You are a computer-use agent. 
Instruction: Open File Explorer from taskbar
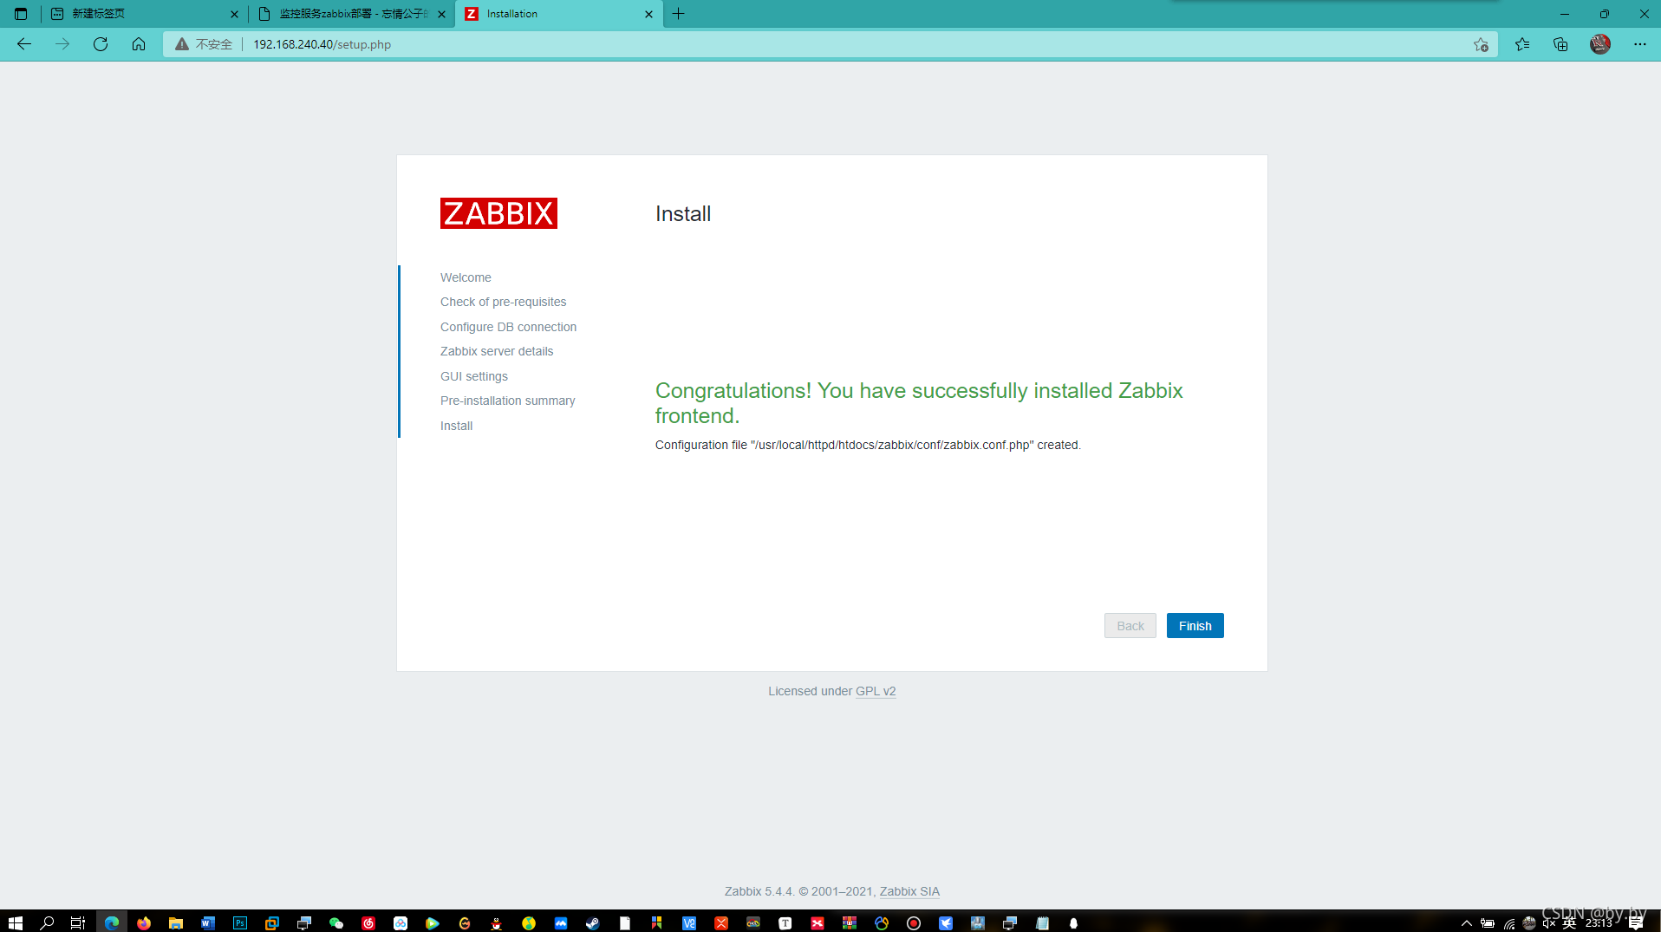[176, 923]
